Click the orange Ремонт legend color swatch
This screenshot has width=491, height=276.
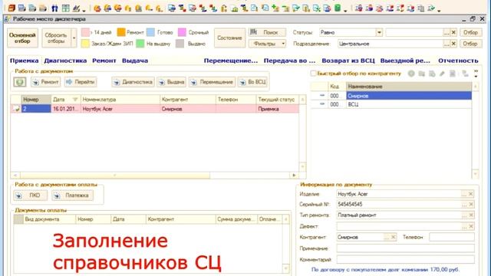click(x=121, y=32)
